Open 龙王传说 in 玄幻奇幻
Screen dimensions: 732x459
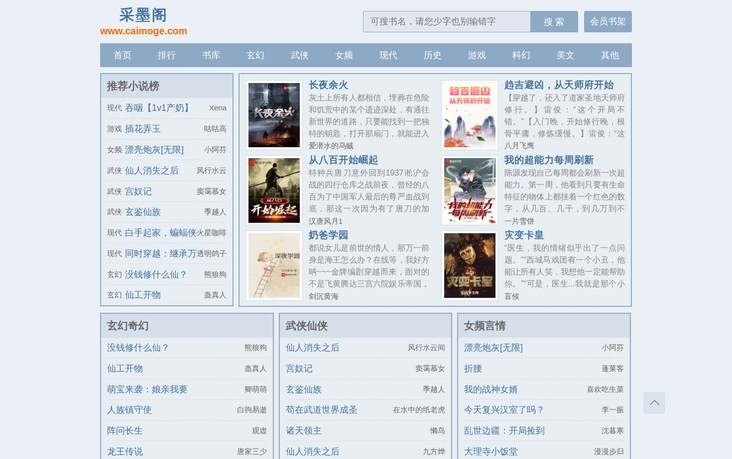pos(125,452)
